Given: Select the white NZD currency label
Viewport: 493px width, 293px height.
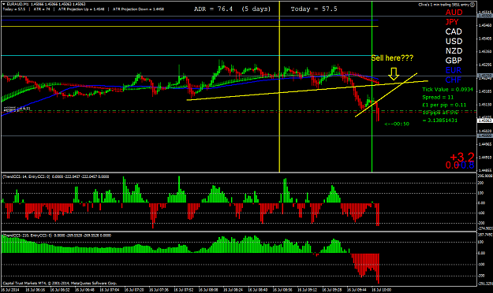Looking at the screenshot, I should click(x=454, y=51).
